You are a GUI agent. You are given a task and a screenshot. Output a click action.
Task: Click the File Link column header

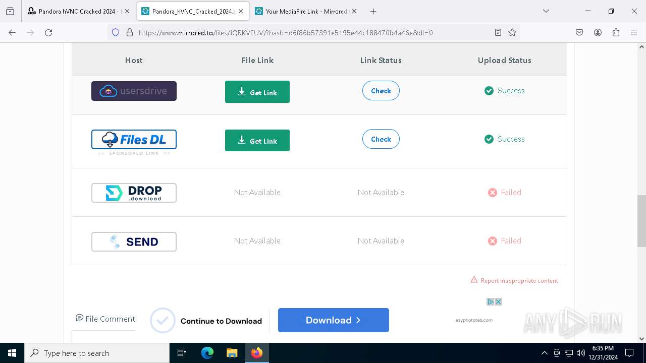[257, 60]
